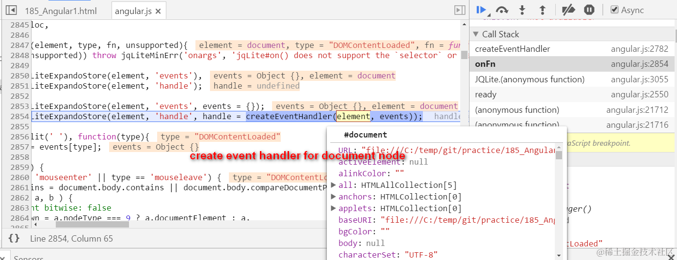Screen dimensions: 677x260
Task: Collapse the Call Stack section
Action: 475,34
